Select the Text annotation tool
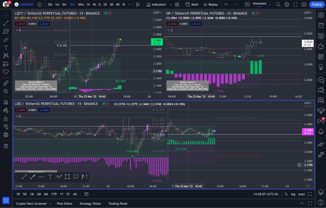 6,47
